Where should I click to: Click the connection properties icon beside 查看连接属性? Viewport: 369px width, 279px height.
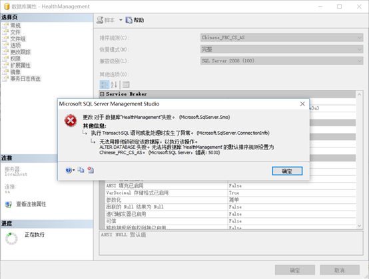[x=8, y=205]
